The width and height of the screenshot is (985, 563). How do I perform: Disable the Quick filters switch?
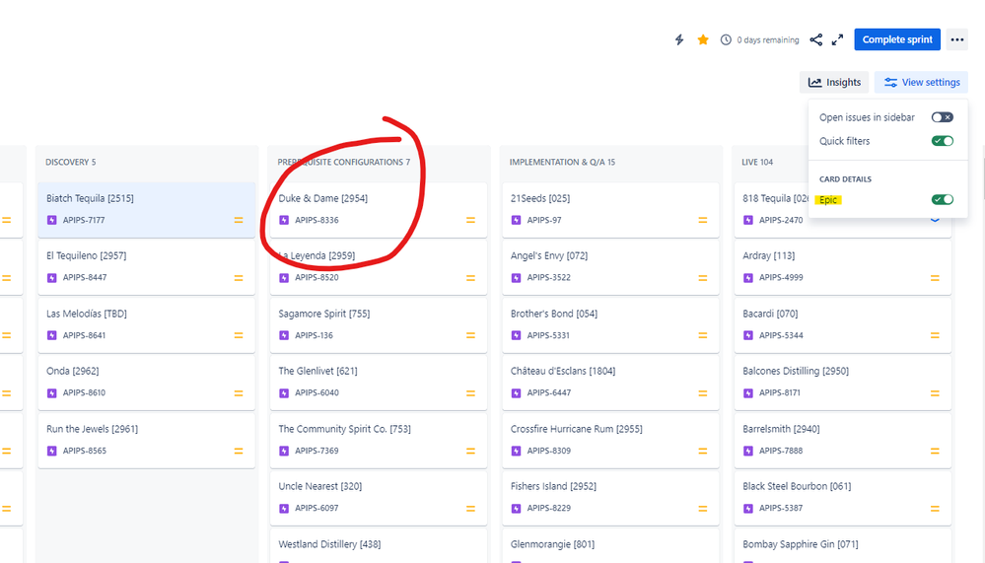943,141
